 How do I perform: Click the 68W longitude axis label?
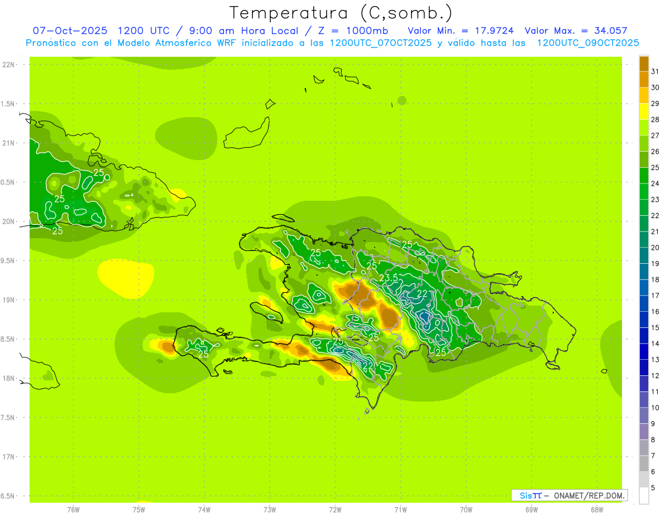[596, 510]
